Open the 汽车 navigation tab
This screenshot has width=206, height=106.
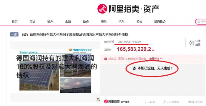121,21
